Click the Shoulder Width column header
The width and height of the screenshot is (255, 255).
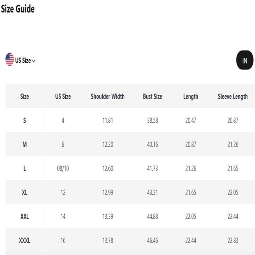[107, 97]
